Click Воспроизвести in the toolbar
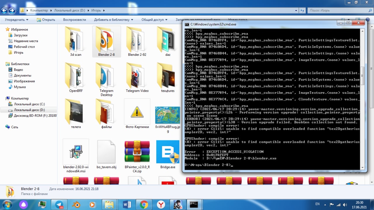 75,20
